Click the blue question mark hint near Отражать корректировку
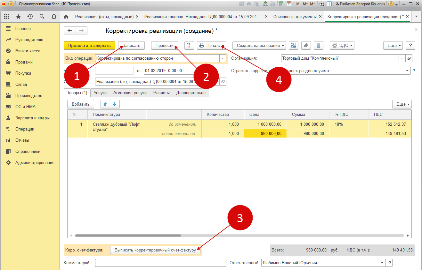Image resolution: width=422 pixels, height=270 pixels. click(414, 71)
